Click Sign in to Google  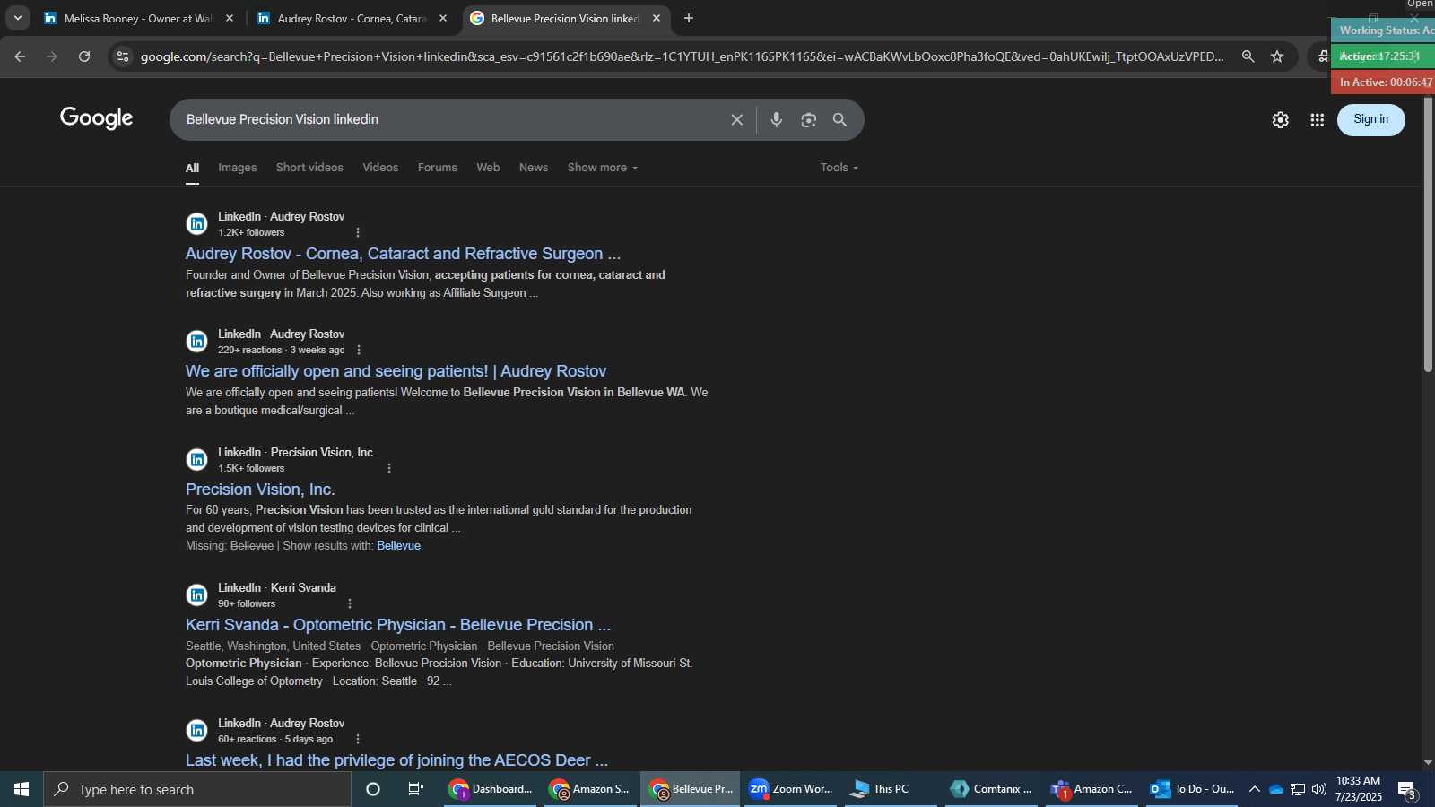[x=1370, y=119]
